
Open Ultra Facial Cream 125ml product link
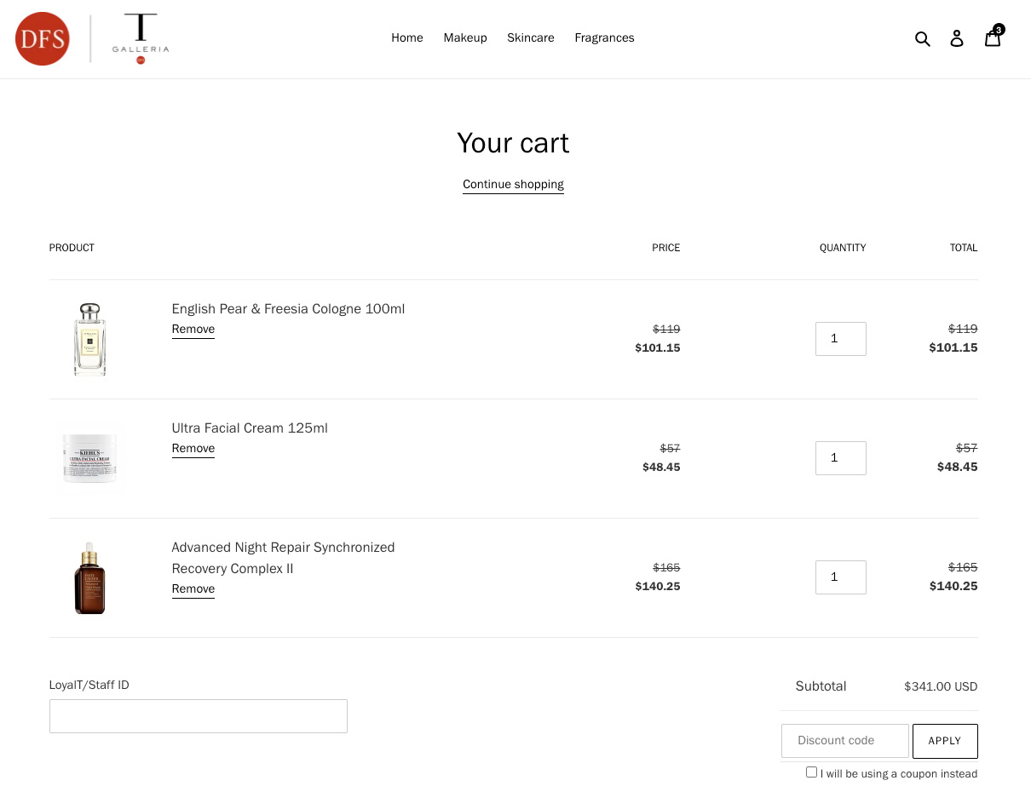click(x=250, y=428)
